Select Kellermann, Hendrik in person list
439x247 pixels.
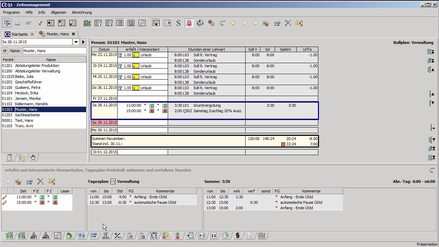[x=44, y=104]
